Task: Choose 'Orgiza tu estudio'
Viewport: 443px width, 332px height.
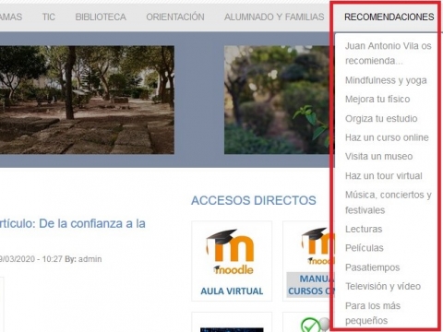Action: click(381, 118)
